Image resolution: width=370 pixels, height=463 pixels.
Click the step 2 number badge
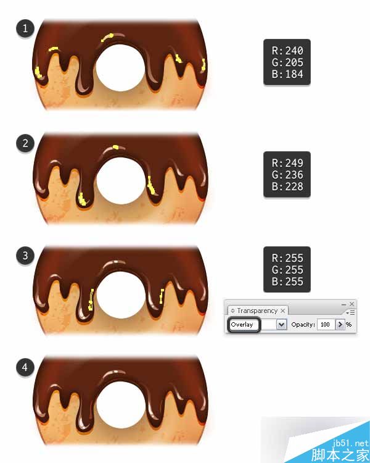point(25,143)
